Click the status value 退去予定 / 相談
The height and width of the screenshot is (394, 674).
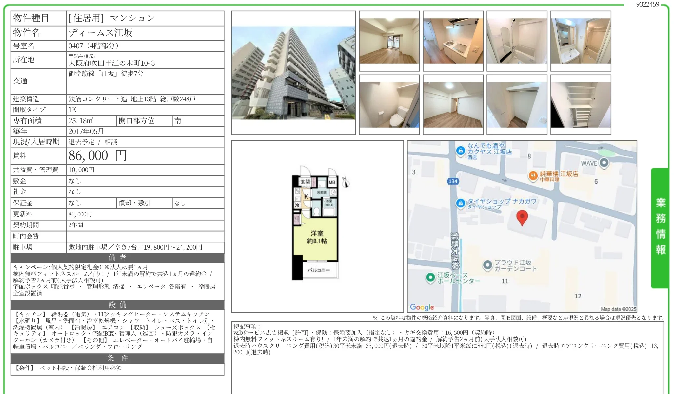pos(93,142)
